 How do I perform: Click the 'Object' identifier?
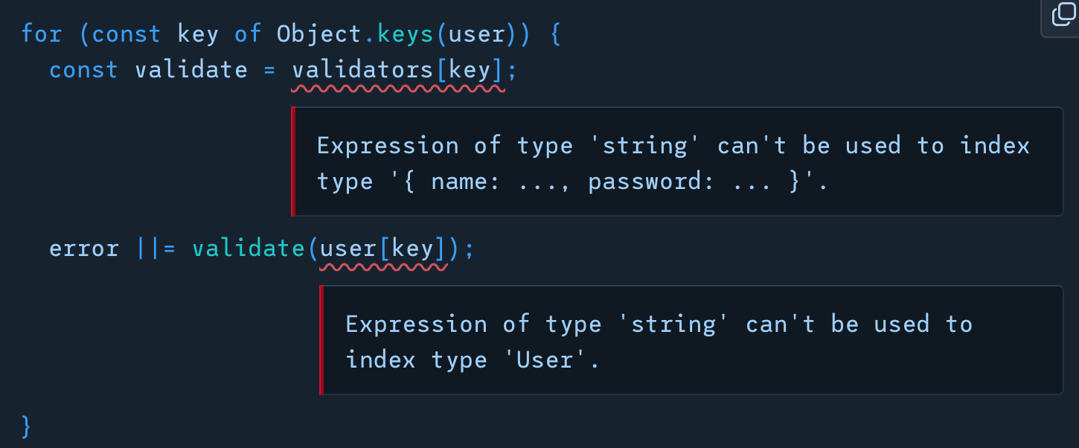(x=319, y=34)
